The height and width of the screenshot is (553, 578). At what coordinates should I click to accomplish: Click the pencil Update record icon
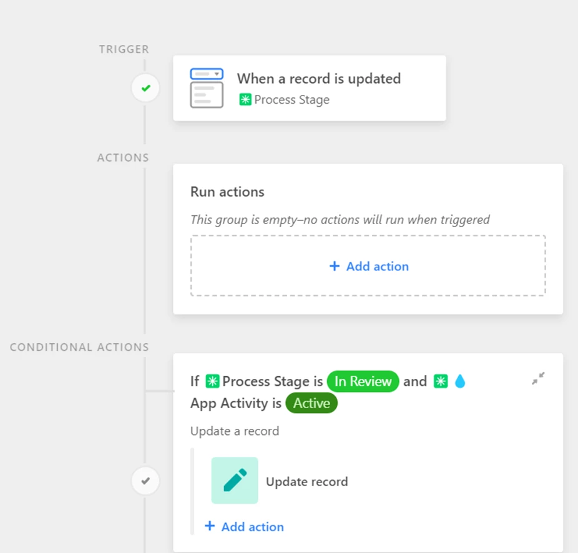click(235, 481)
